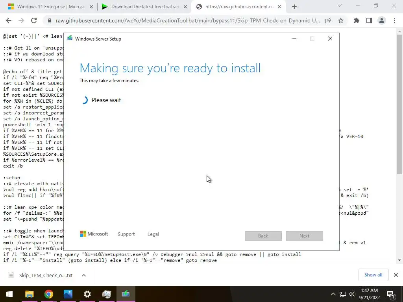The height and width of the screenshot is (302, 403).
Task: Open notification center icon
Action: [390, 294]
